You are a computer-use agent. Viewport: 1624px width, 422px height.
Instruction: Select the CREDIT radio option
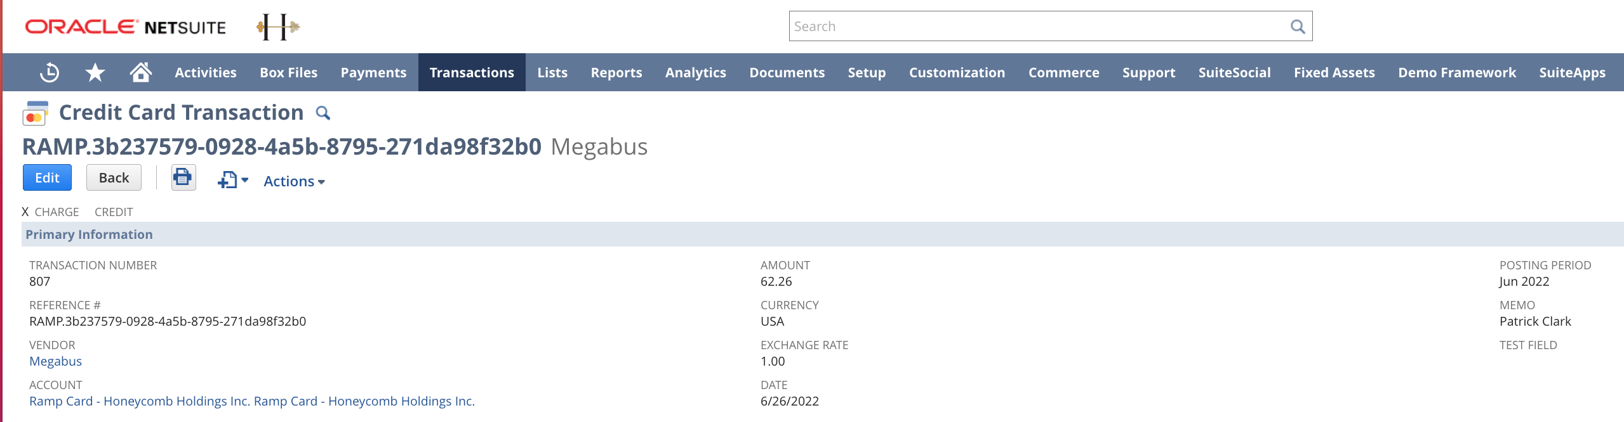click(x=114, y=212)
